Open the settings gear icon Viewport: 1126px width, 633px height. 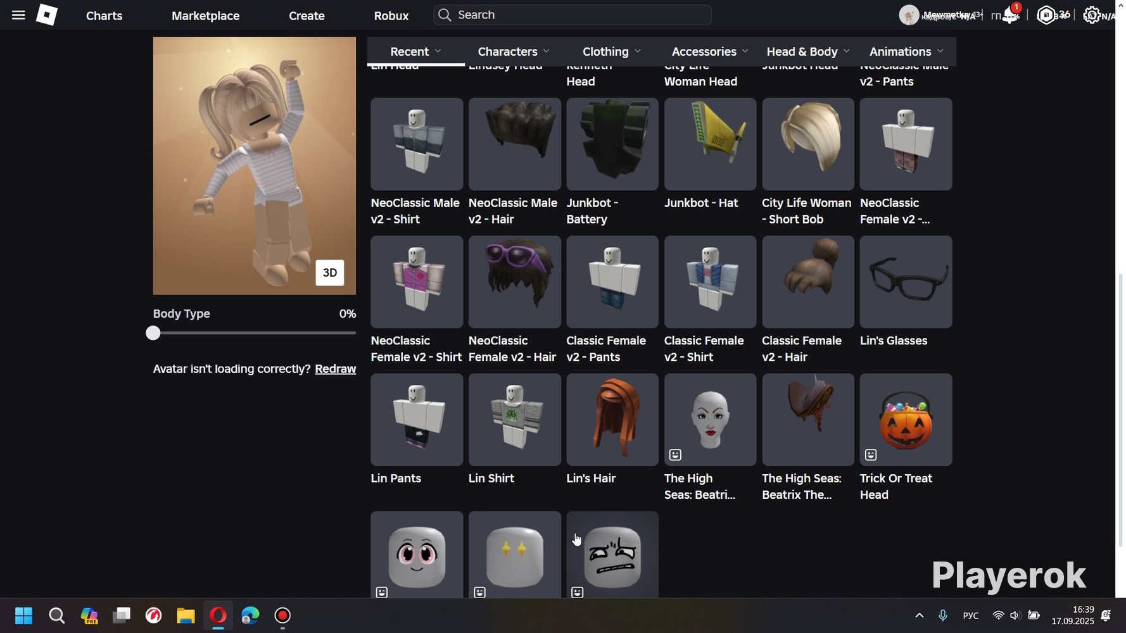(x=1091, y=15)
